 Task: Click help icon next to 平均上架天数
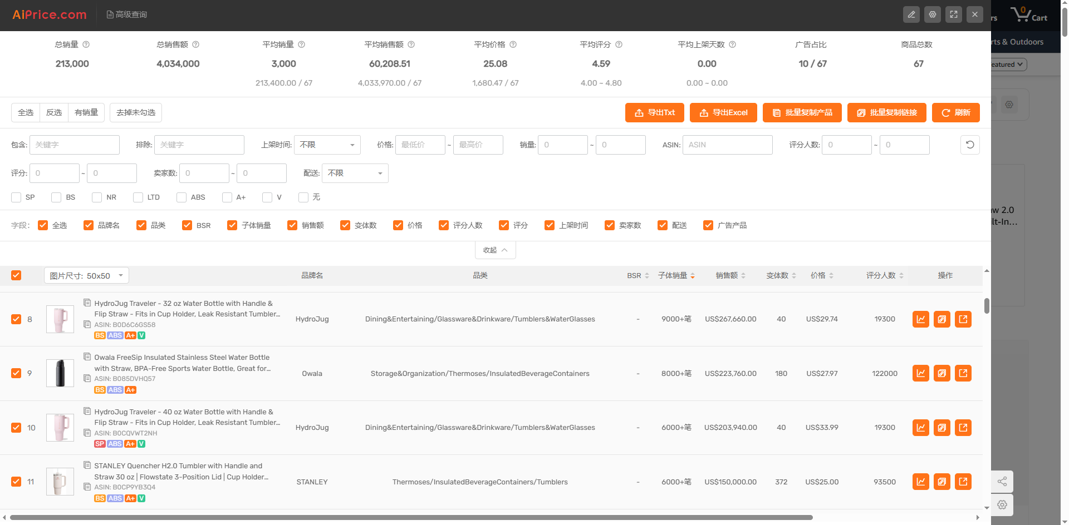coord(732,44)
